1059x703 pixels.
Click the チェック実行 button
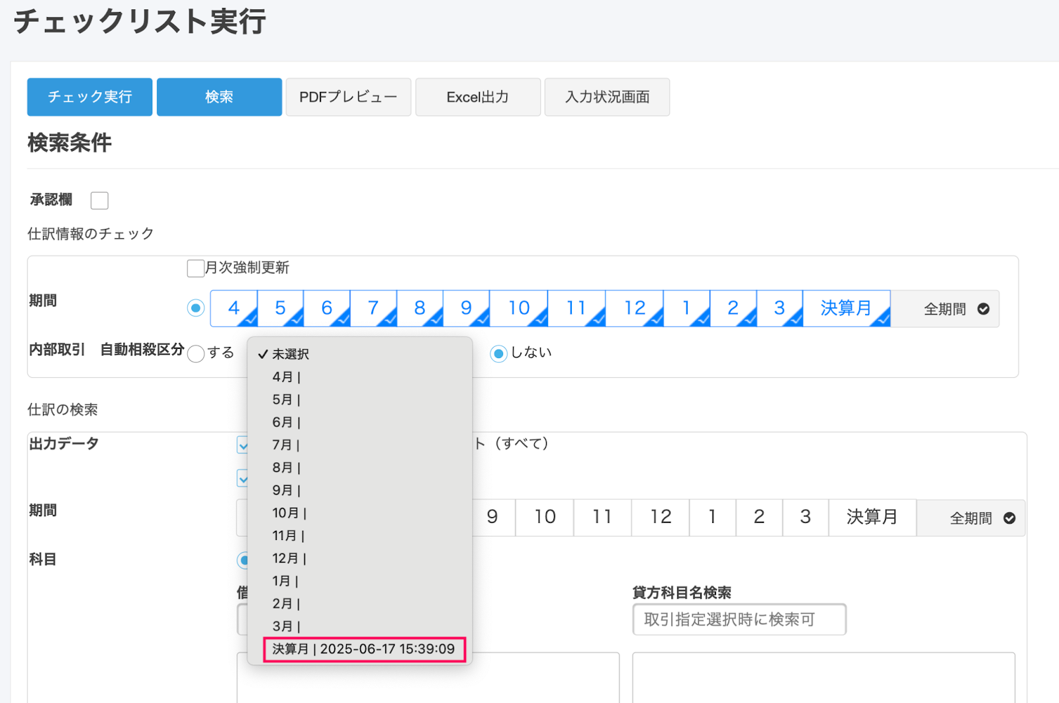[89, 97]
